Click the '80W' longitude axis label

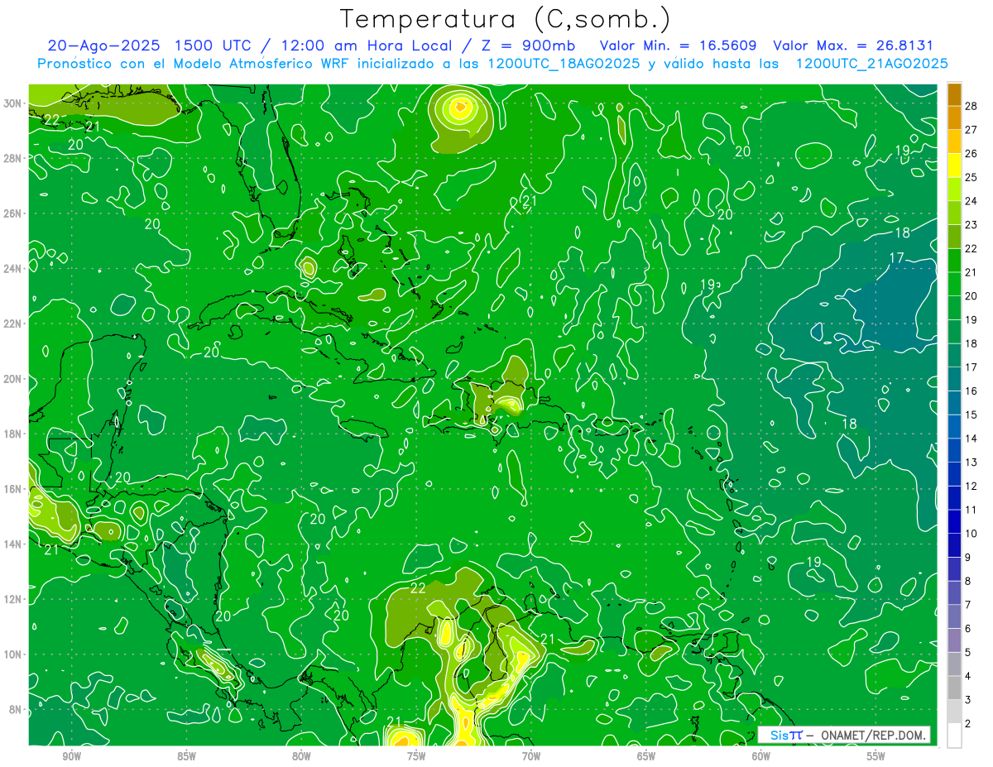point(301,756)
